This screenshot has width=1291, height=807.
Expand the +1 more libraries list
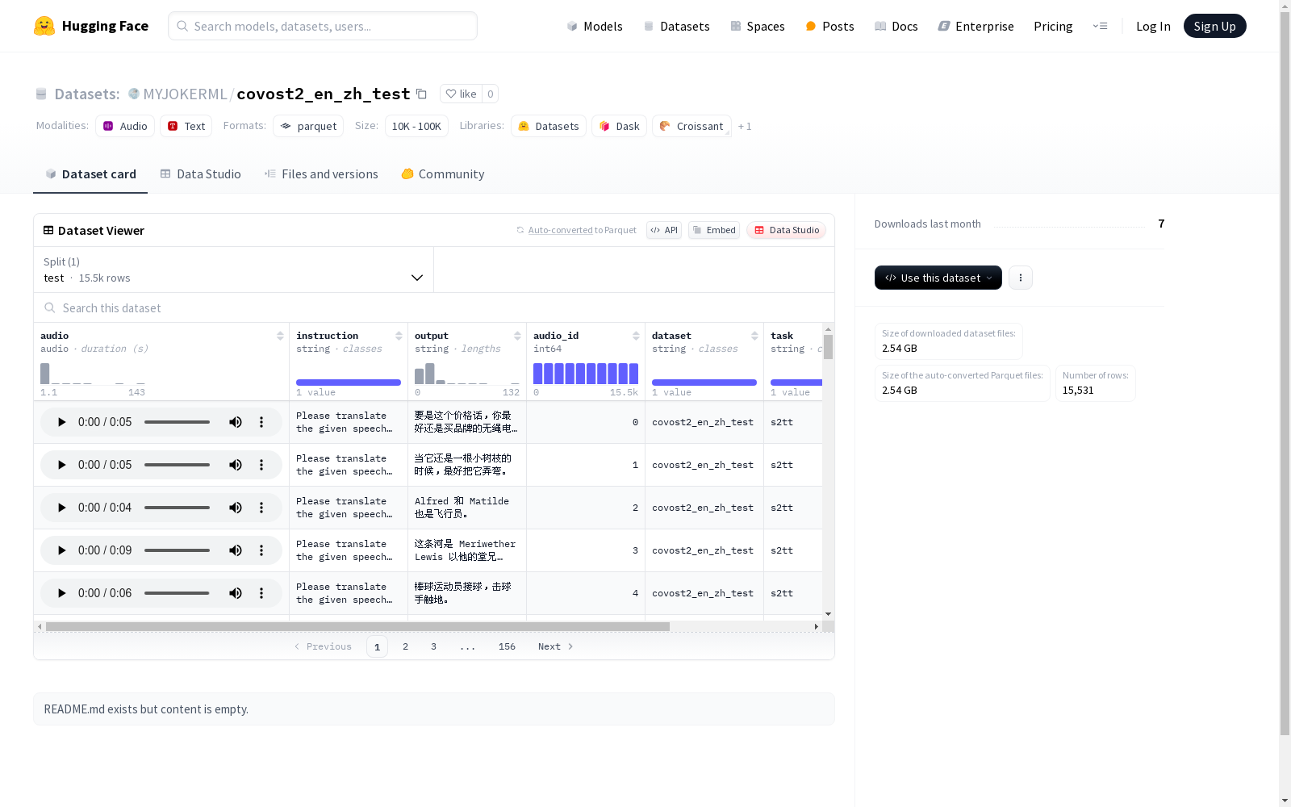tap(745, 127)
